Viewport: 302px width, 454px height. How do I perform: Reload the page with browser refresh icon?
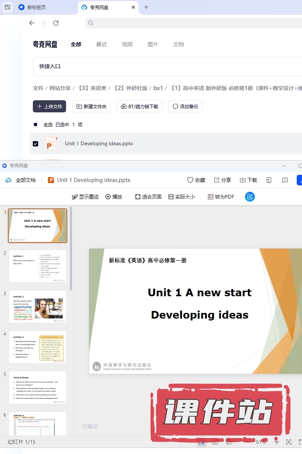coord(56,23)
